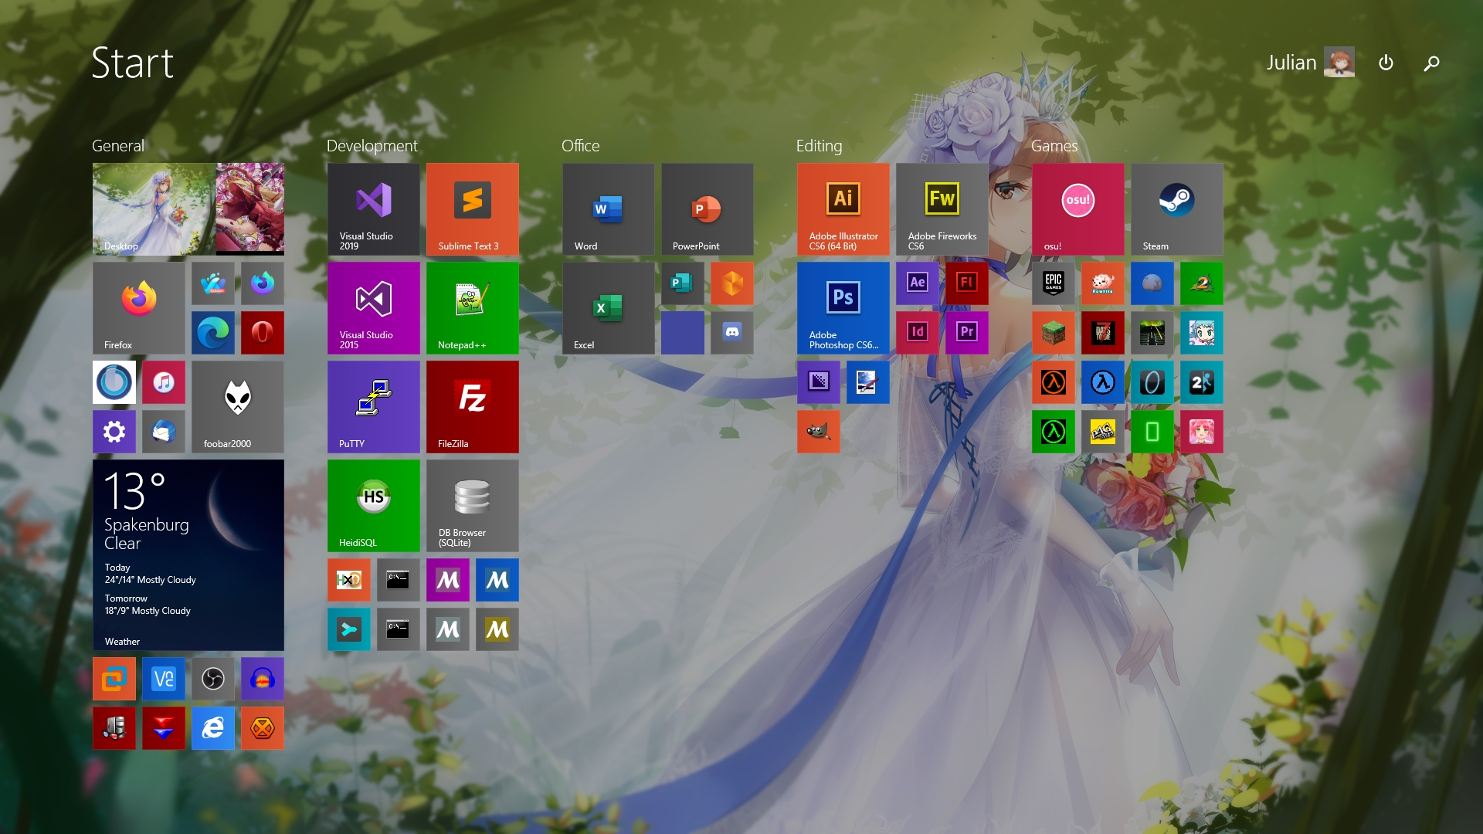Open Adobe Flash Fl tile
Viewport: 1483px width, 834px height.
tap(967, 283)
